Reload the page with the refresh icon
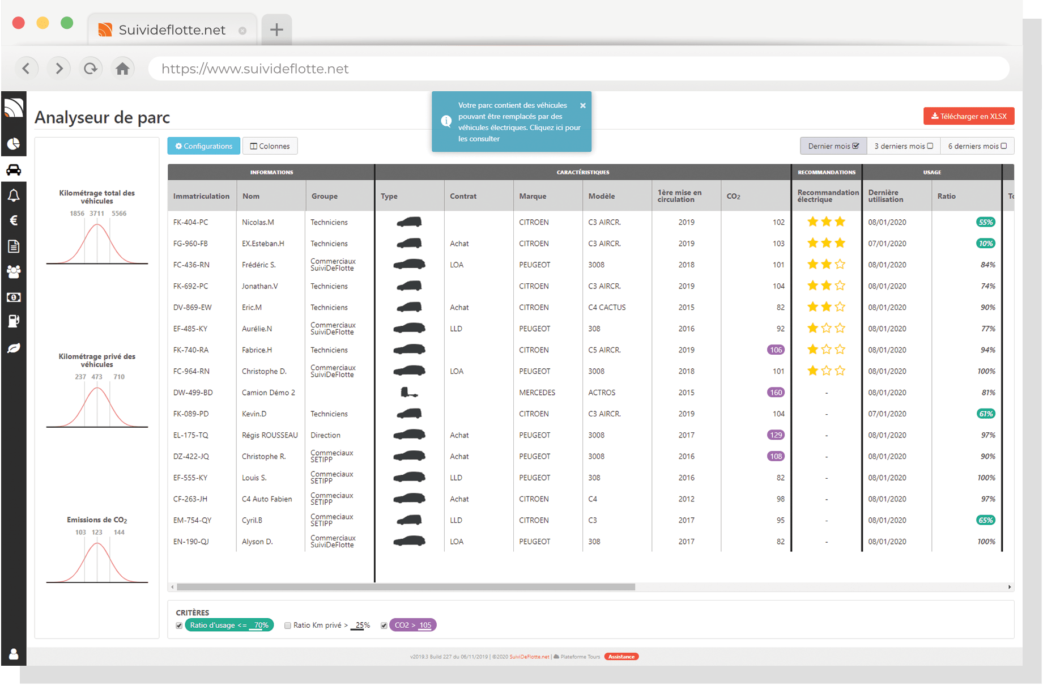 [x=91, y=69]
